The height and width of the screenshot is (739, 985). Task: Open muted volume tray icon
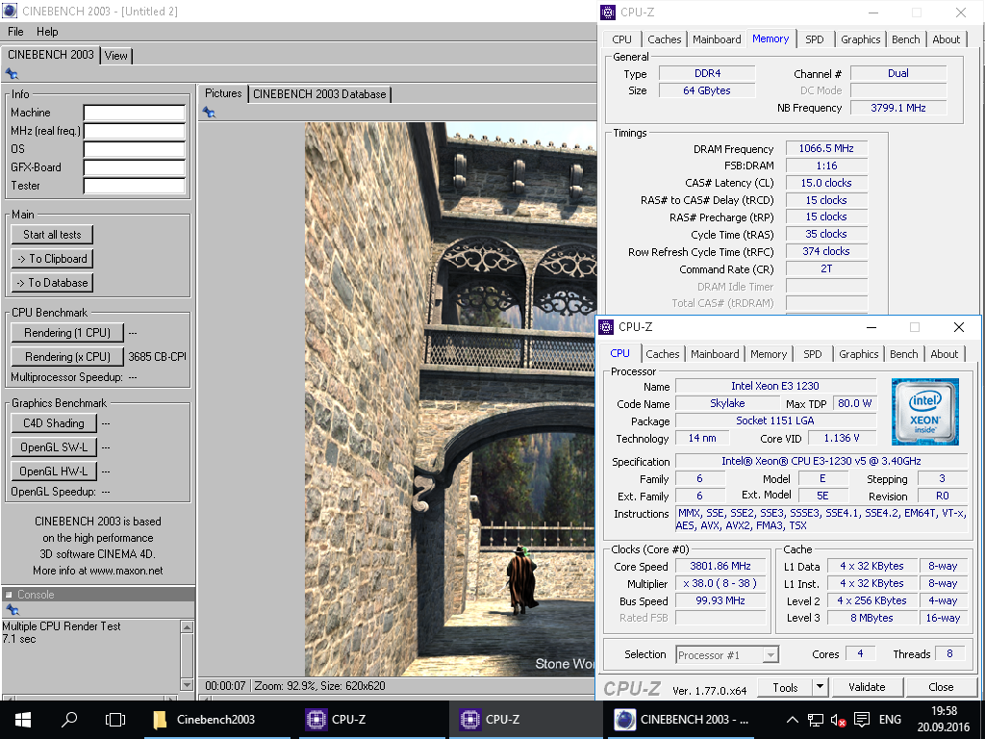[x=838, y=720]
